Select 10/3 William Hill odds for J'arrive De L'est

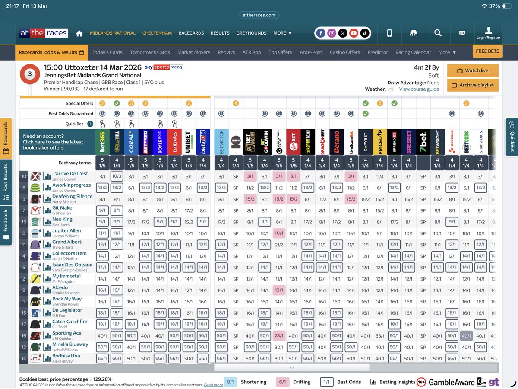coord(117,176)
